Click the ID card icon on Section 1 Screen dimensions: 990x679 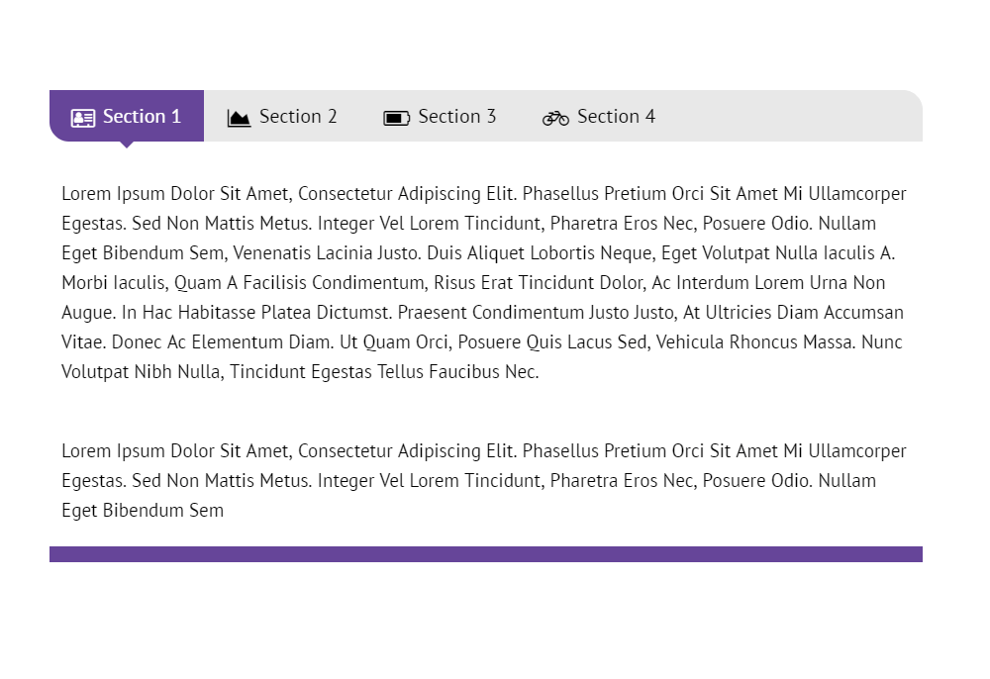(x=83, y=118)
